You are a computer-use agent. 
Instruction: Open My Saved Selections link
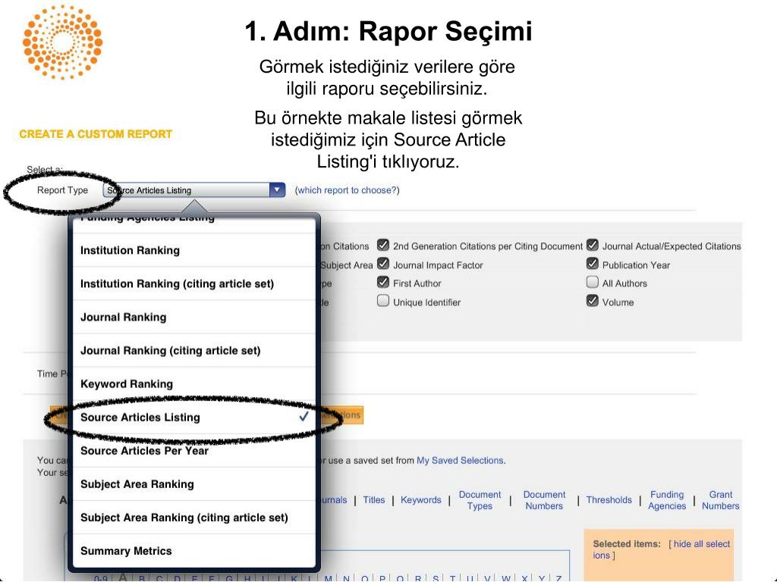click(460, 460)
